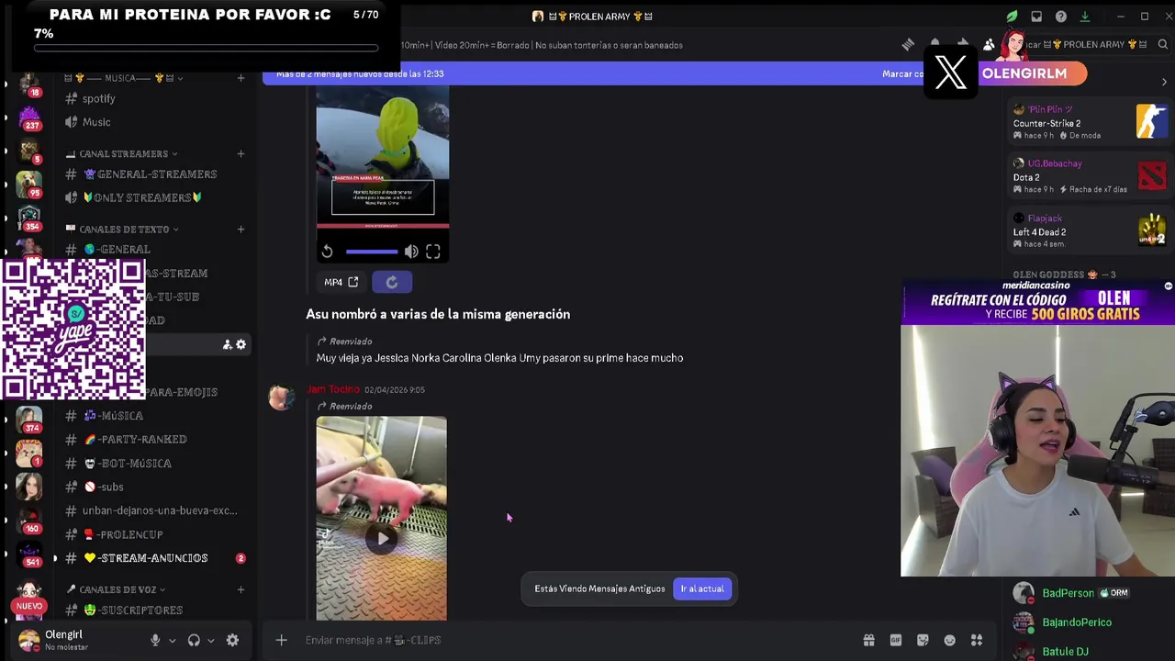The height and width of the screenshot is (661, 1175).
Task: Collapse the MUSICA category
Action: (x=124, y=78)
